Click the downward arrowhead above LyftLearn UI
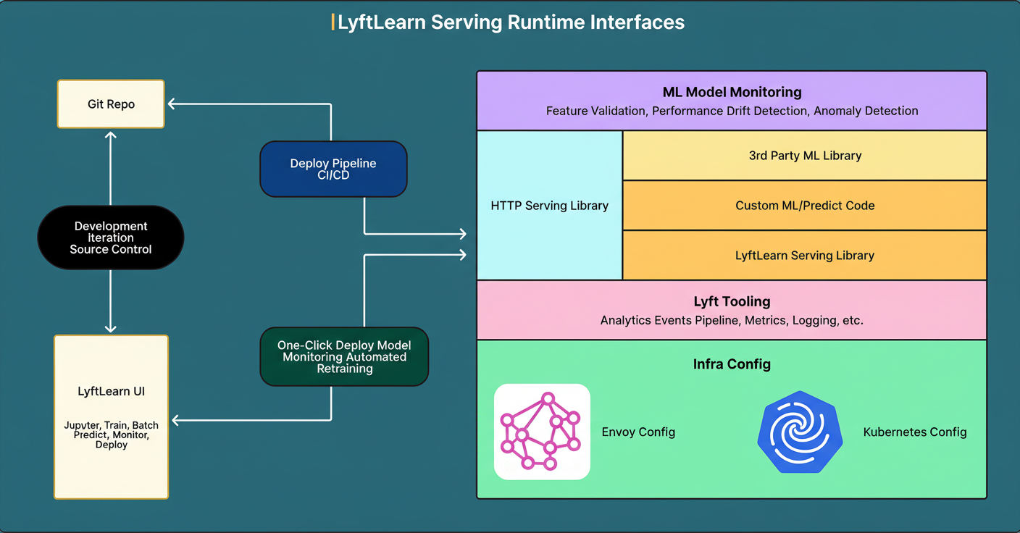The image size is (1020, 533). click(111, 327)
